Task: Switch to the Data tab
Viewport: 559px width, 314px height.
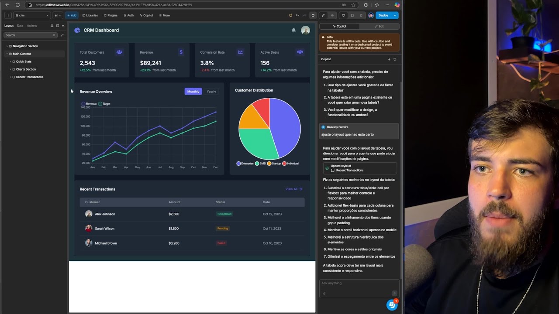Action: (x=20, y=26)
